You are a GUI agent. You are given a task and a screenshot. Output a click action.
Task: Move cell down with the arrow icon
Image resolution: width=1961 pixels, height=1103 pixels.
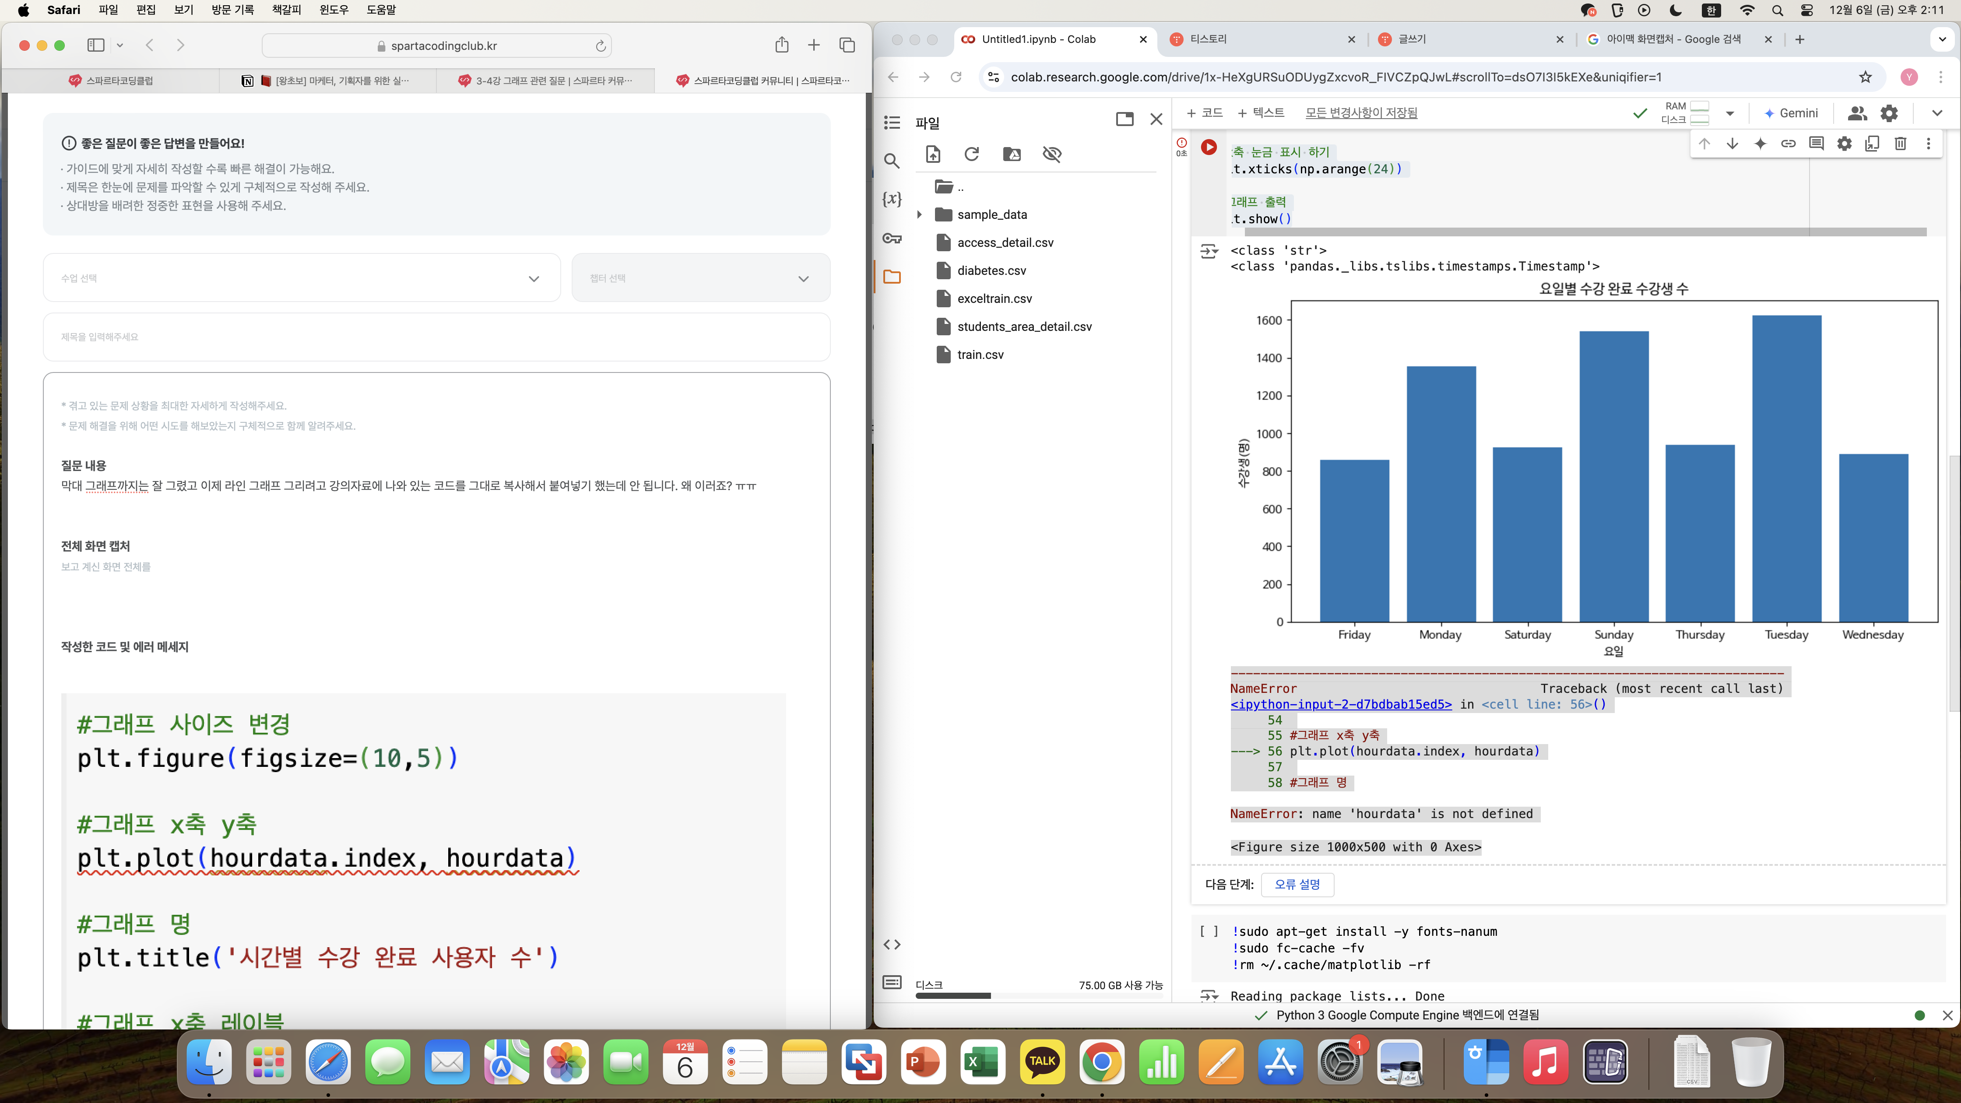(x=1732, y=143)
